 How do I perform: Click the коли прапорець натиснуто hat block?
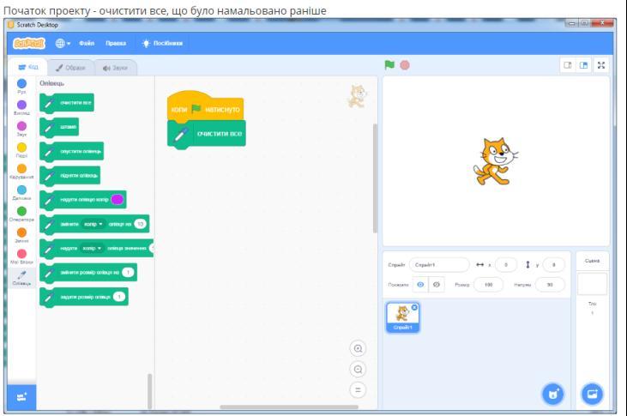(x=205, y=107)
